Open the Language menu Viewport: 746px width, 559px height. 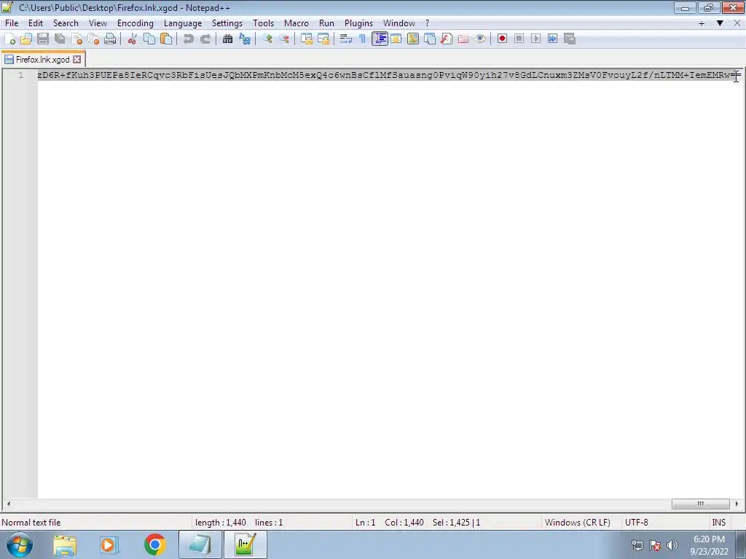tap(183, 23)
